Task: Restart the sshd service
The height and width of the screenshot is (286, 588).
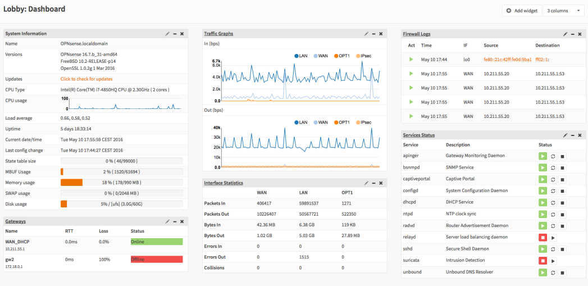Action: (x=553, y=249)
